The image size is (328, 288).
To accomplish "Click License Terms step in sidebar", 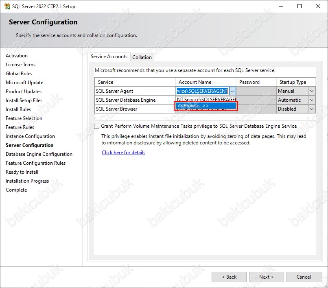I will click(x=20, y=65).
